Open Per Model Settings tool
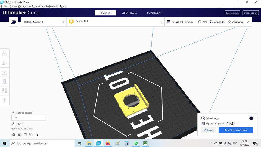Viewport: 261px width, 147px height. coord(5,91)
